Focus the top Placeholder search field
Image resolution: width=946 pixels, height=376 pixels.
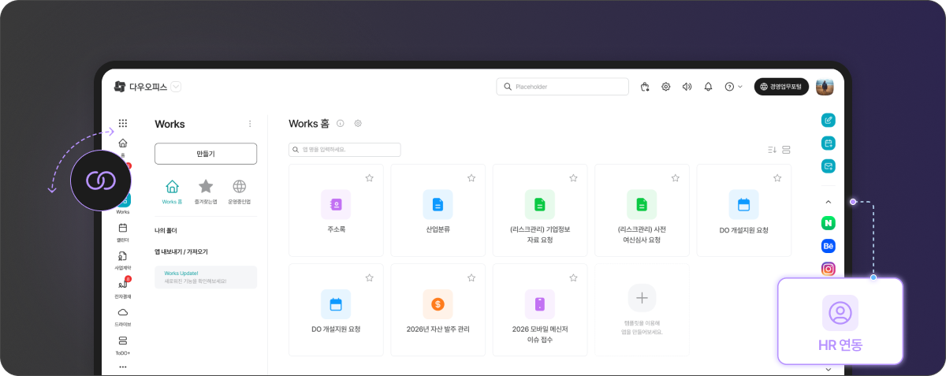(x=563, y=87)
